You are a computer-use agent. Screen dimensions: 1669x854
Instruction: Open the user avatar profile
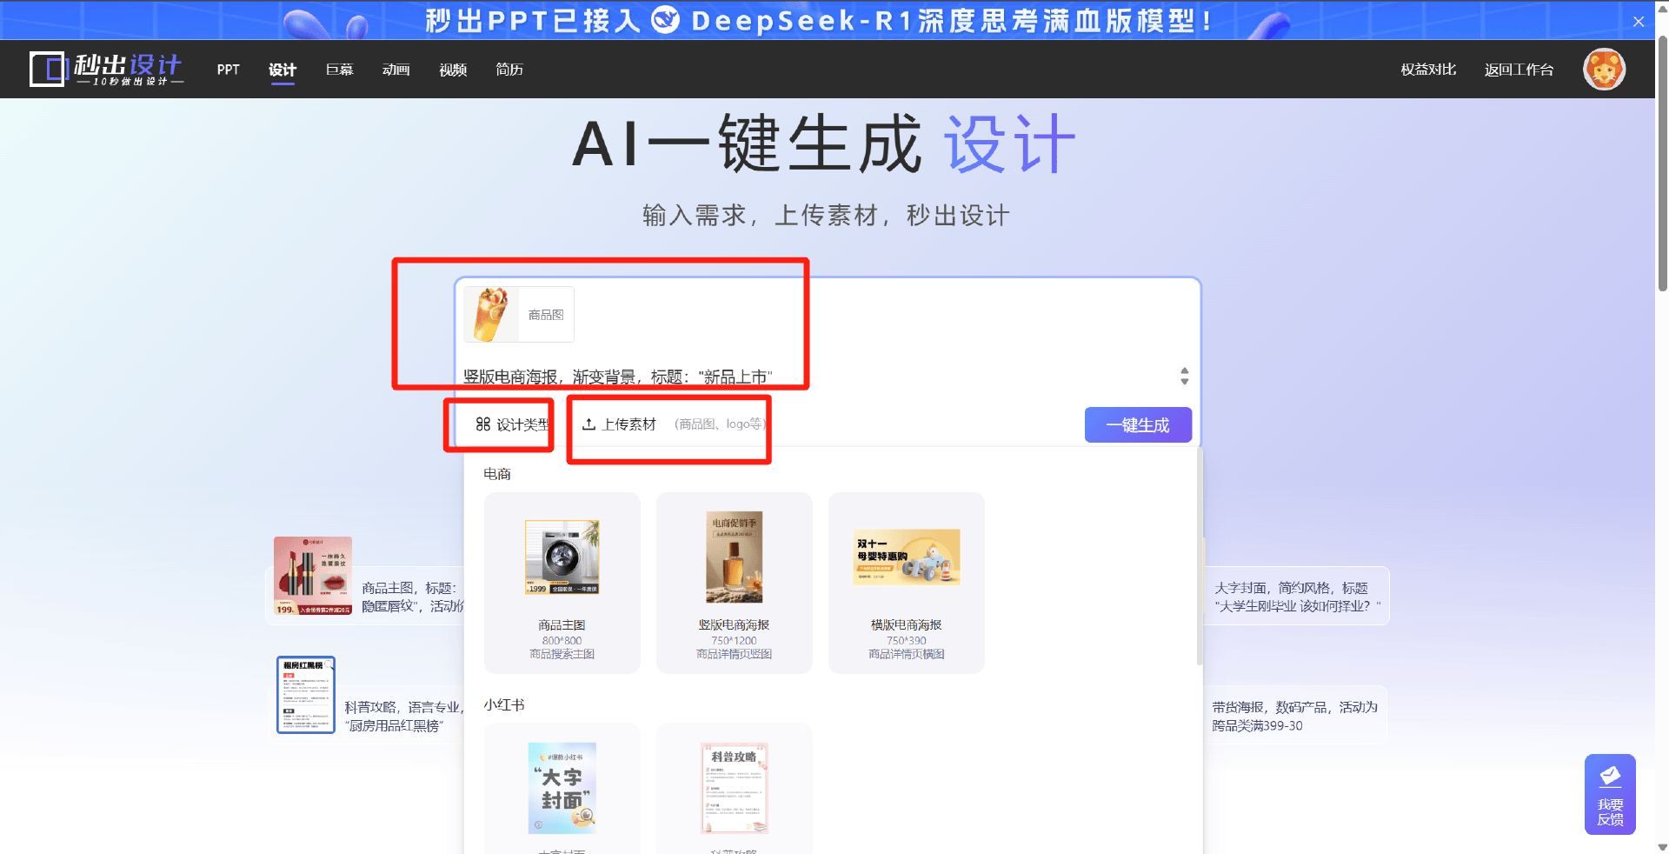pyautogui.click(x=1604, y=70)
